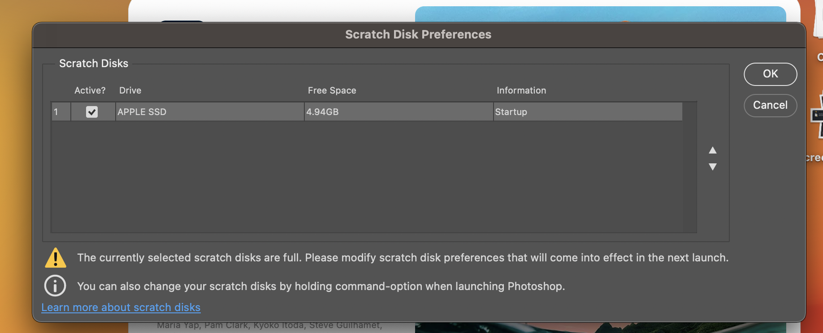The width and height of the screenshot is (823, 333).
Task: Open the Learn more about scratch disks link
Action: [121, 307]
